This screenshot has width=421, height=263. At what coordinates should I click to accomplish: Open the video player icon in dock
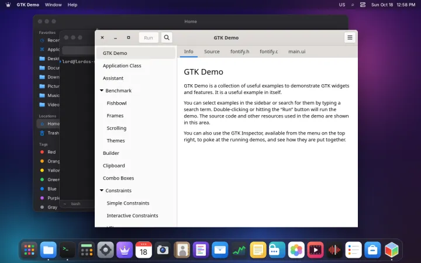pyautogui.click(x=315, y=250)
